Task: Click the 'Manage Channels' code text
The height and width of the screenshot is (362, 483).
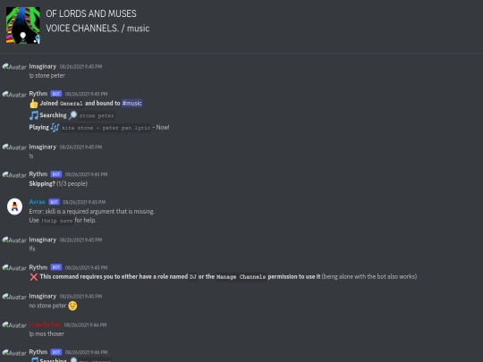Action: [241, 277]
